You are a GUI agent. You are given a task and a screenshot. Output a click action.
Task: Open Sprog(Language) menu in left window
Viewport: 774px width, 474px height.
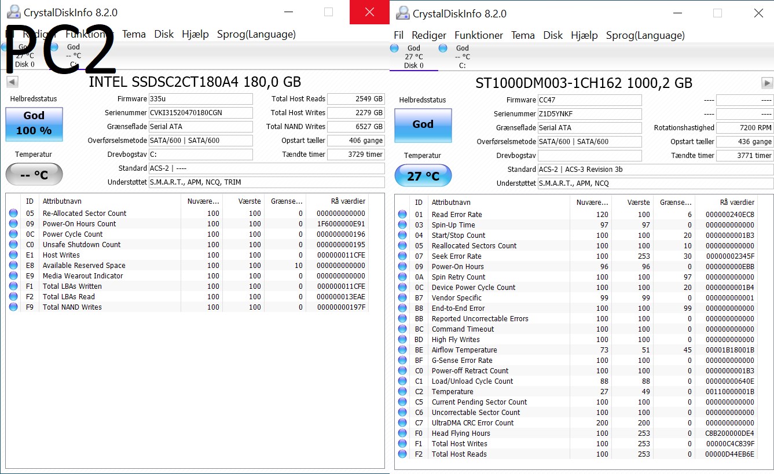click(x=256, y=34)
